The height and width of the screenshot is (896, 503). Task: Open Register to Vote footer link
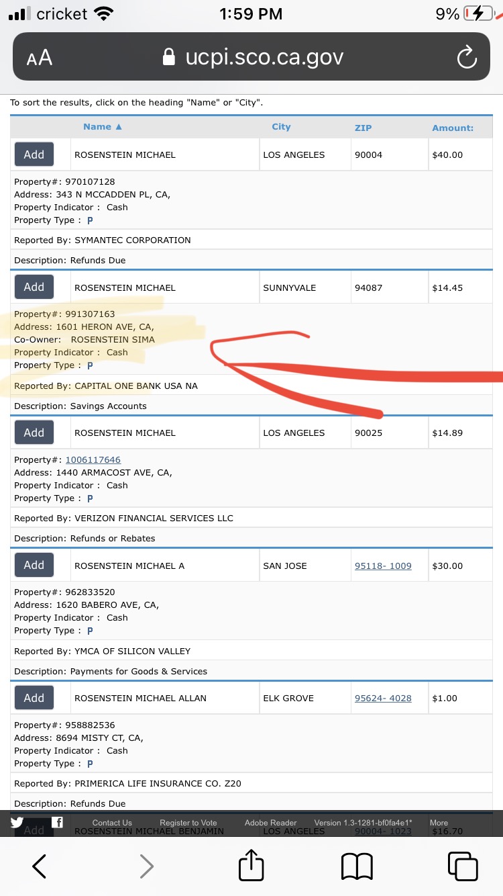point(188,823)
